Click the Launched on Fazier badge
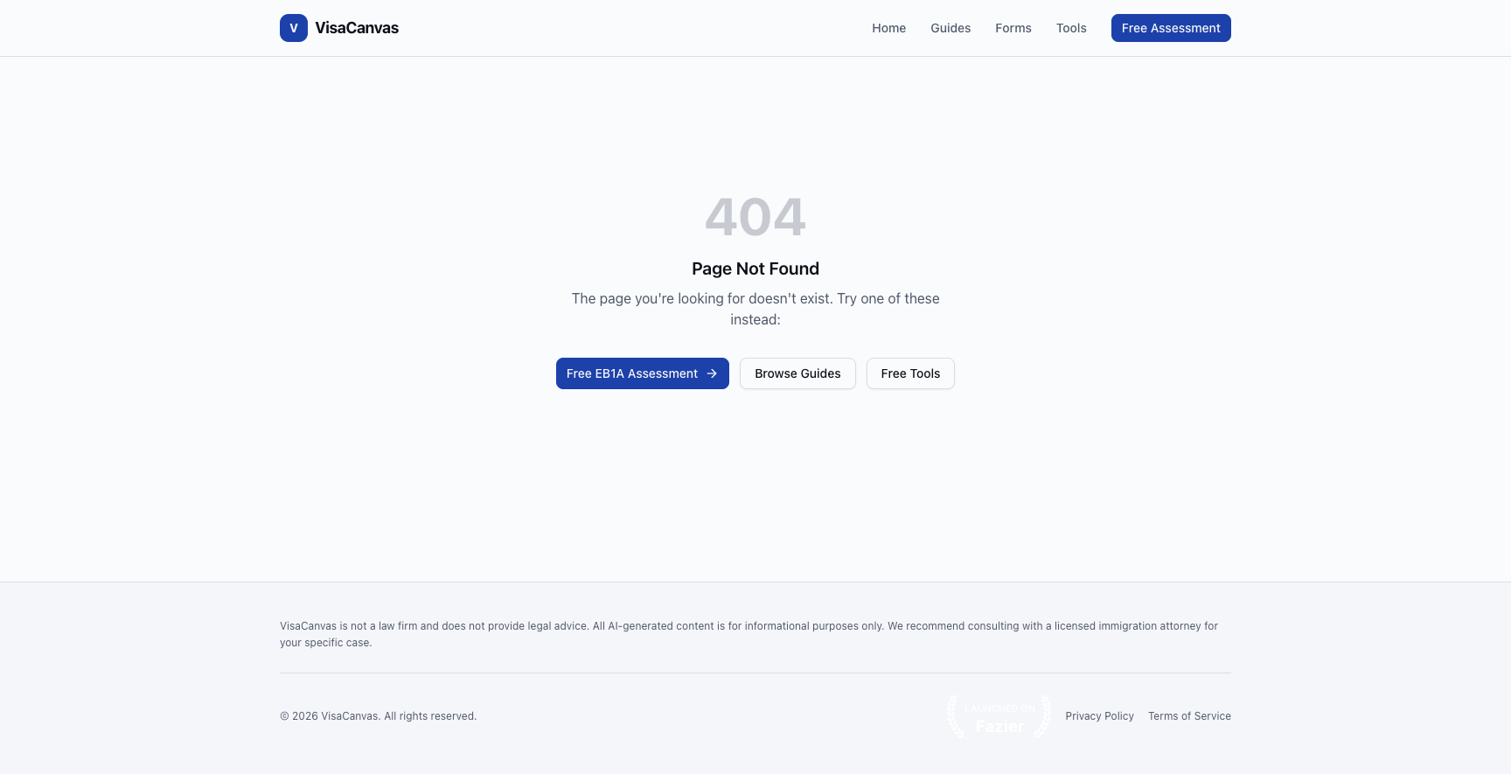The width and height of the screenshot is (1511, 774). point(999,717)
